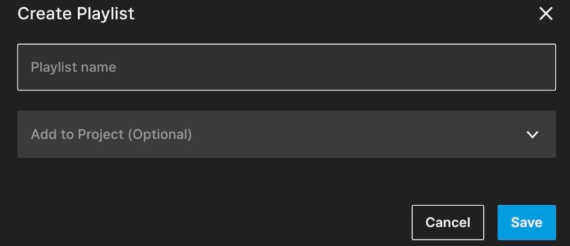Choose a project from Add to Project

[x=286, y=135]
